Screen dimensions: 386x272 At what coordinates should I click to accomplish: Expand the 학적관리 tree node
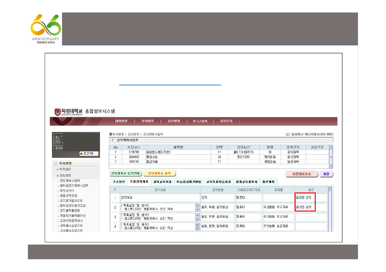click(57, 169)
